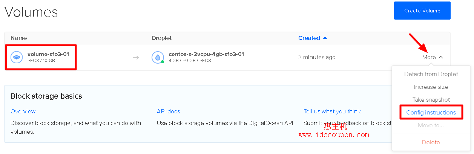
Task: Open the Overview link
Action: (23, 111)
